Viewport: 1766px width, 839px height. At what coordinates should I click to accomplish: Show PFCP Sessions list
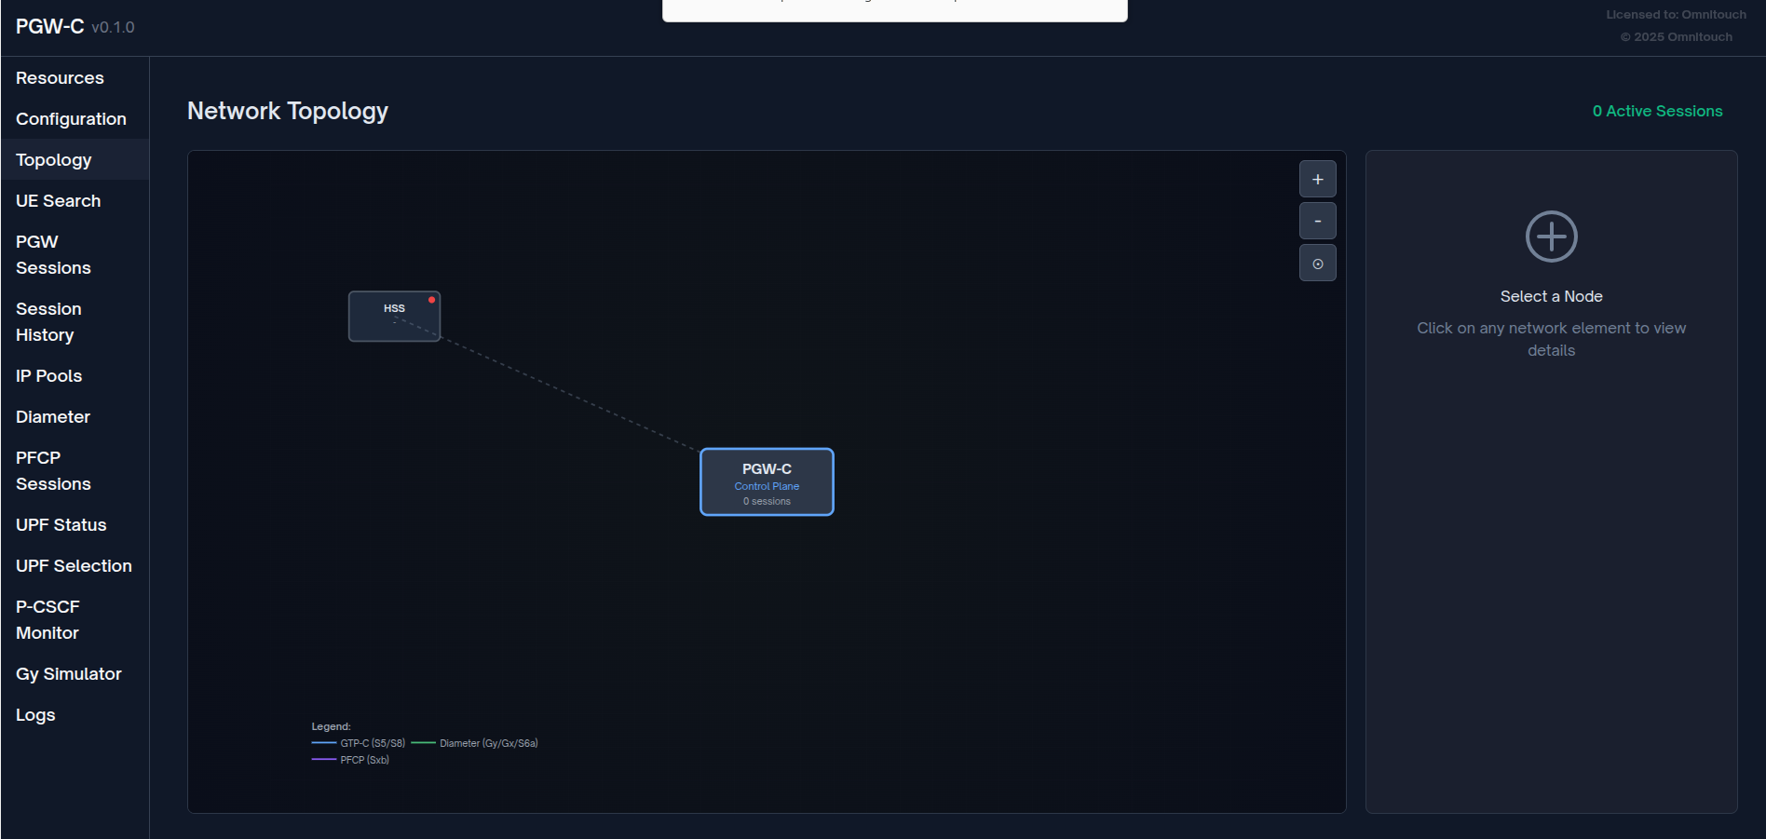tap(53, 471)
